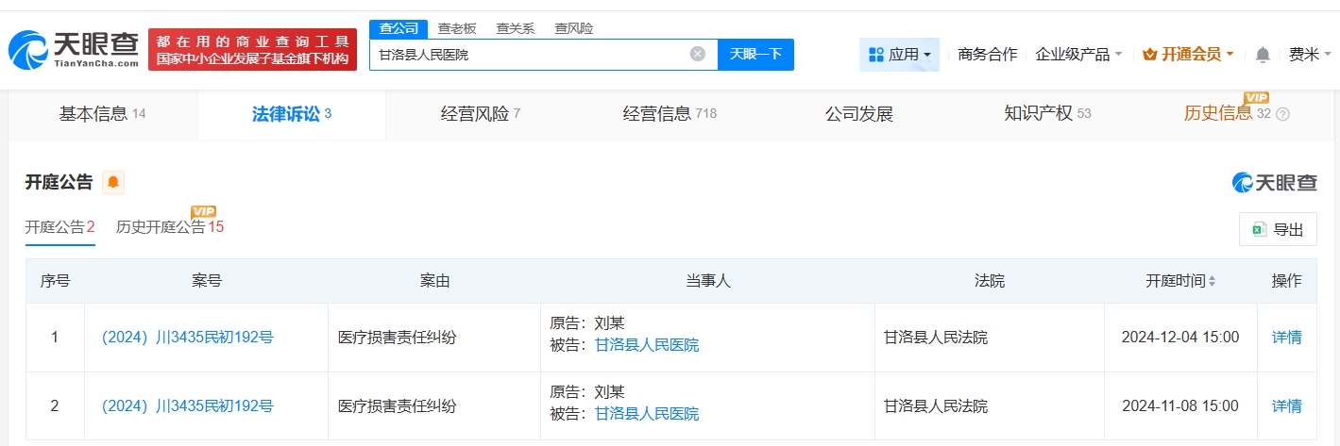Screen dimensions: 1340x446
Task: Open 详情 for first row case
Action: (x=1286, y=337)
